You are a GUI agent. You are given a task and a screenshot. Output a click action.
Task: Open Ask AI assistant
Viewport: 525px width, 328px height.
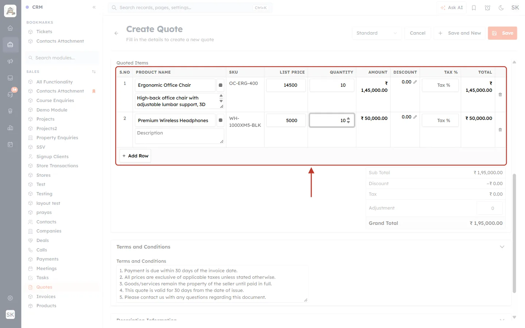451,8
